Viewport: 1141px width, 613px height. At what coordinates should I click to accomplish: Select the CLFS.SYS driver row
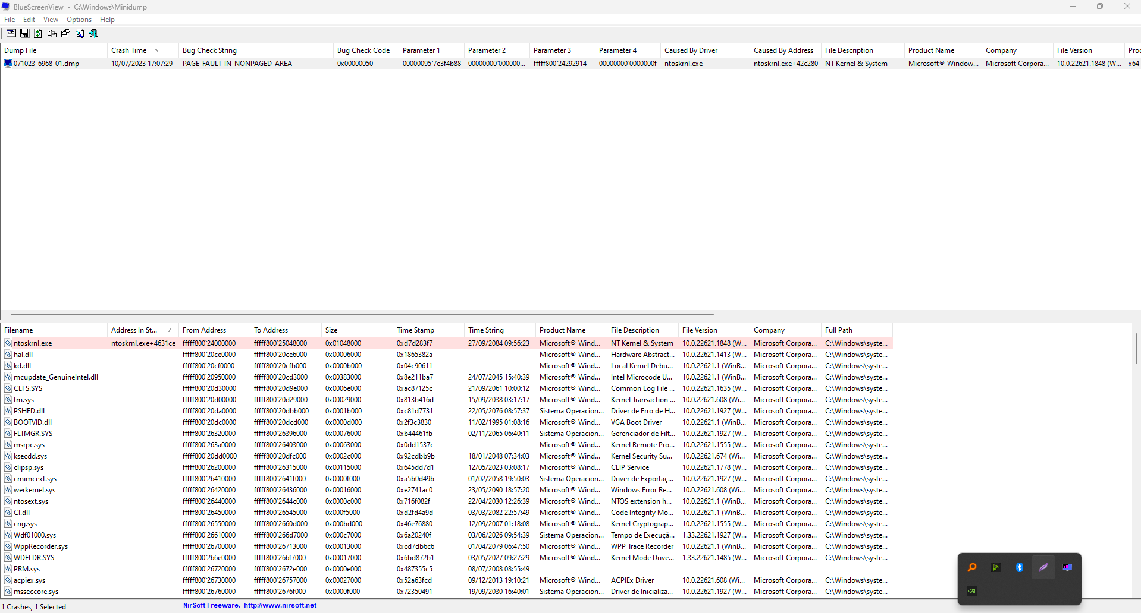coord(446,388)
